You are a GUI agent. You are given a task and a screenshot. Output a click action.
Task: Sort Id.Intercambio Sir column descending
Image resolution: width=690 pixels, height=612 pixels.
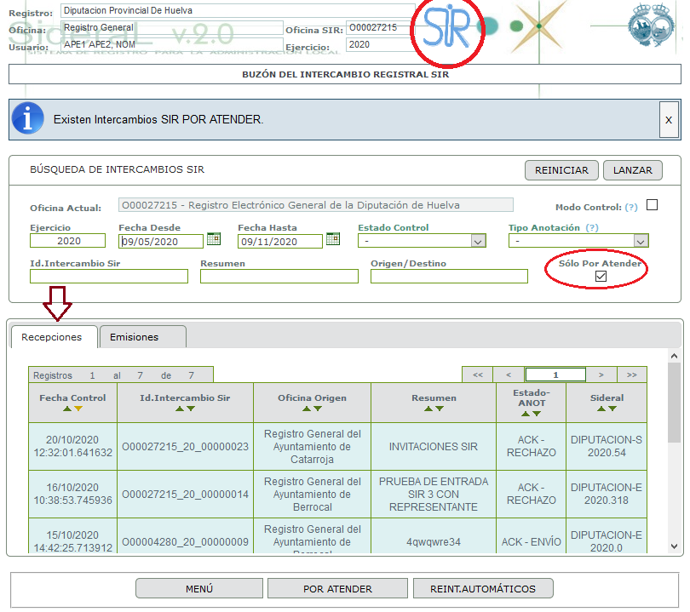click(x=191, y=409)
